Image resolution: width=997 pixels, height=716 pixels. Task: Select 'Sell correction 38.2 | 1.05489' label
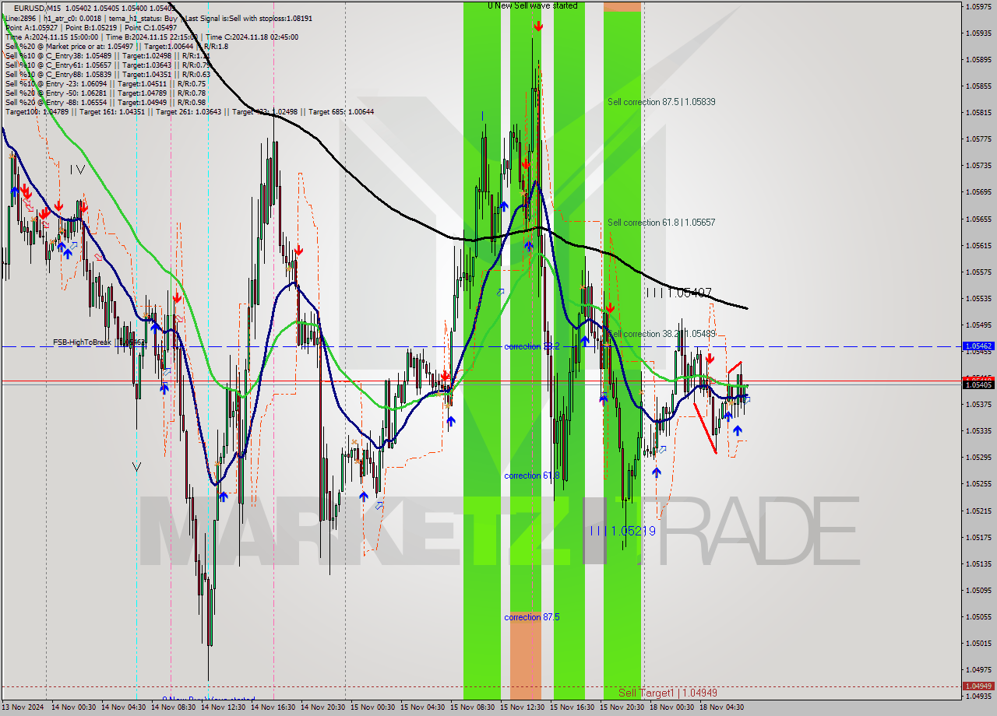(x=661, y=334)
